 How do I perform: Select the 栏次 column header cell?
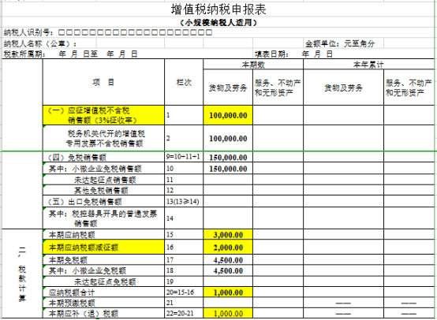184,82
